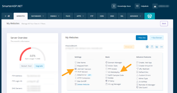
Task: Select the WEBSITES tab
Action: 20,16
